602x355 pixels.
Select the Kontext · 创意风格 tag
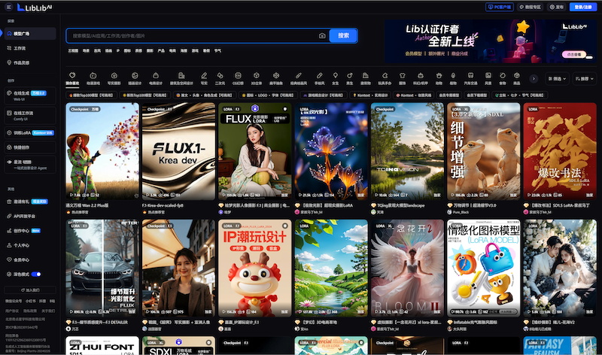[413, 96]
